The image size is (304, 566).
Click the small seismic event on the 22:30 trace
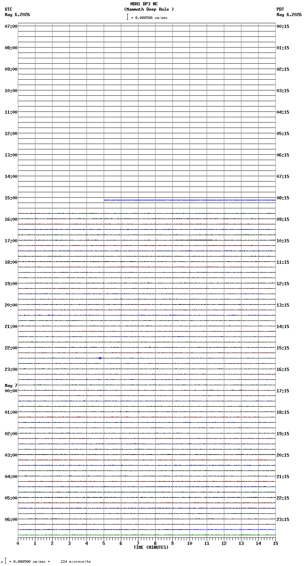100,358
